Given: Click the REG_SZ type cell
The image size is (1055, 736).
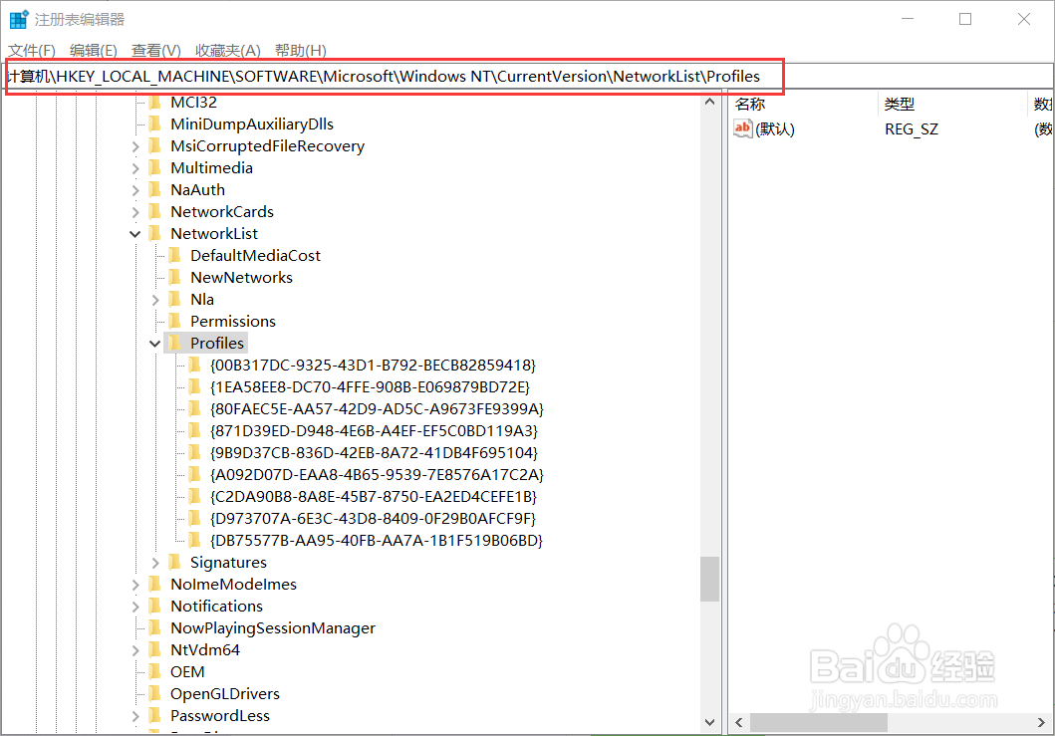Looking at the screenshot, I should point(911,129).
